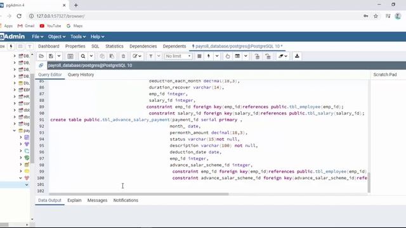Screen dimensions: 406x228
Task: Click the Find magnifier icon
Action: [x=83, y=56]
